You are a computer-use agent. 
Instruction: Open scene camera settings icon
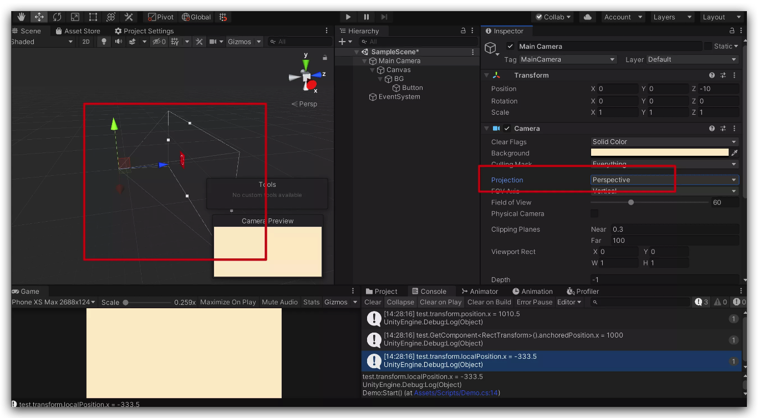[x=212, y=42]
